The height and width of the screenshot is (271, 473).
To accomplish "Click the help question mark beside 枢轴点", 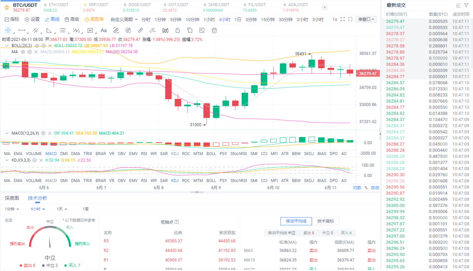I will pos(176,222).
